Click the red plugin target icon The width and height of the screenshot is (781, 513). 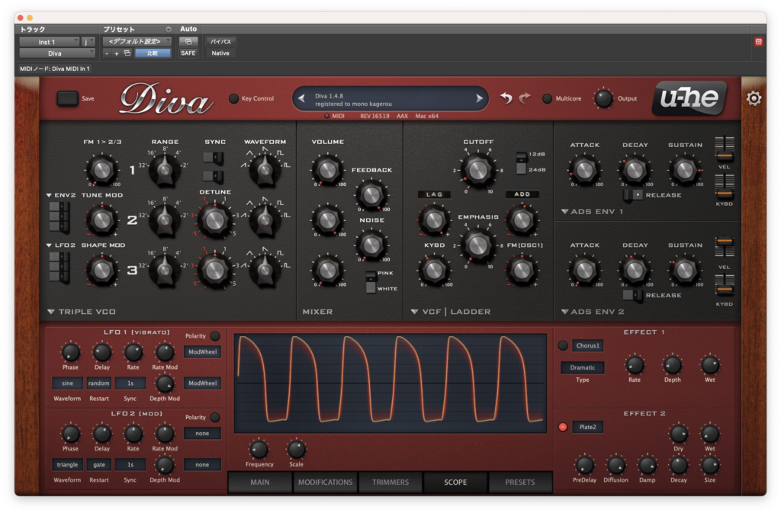tap(759, 42)
